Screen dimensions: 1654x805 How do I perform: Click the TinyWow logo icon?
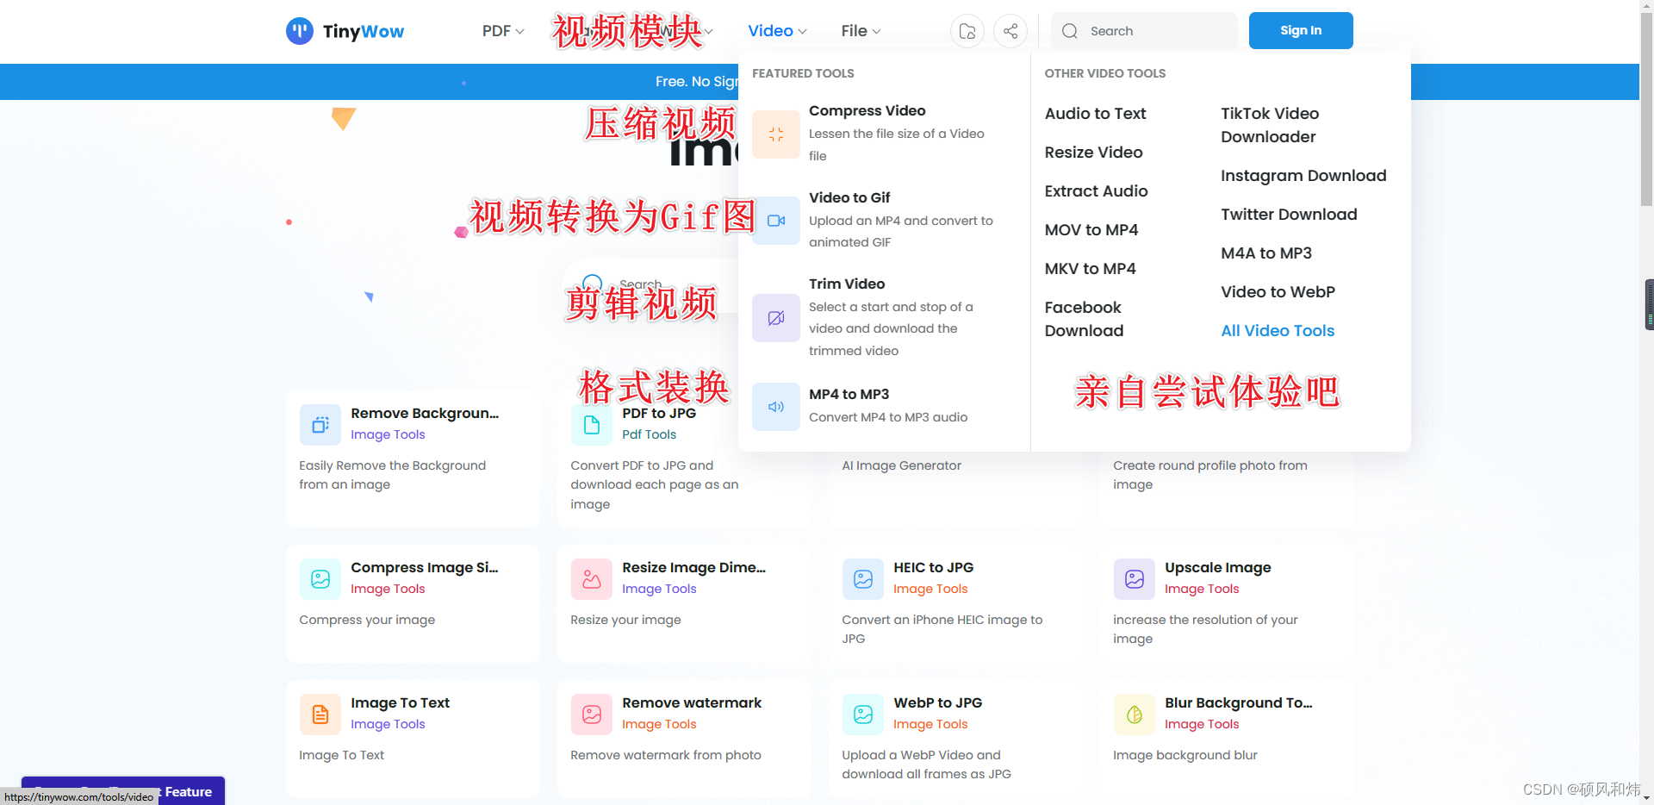(x=299, y=31)
